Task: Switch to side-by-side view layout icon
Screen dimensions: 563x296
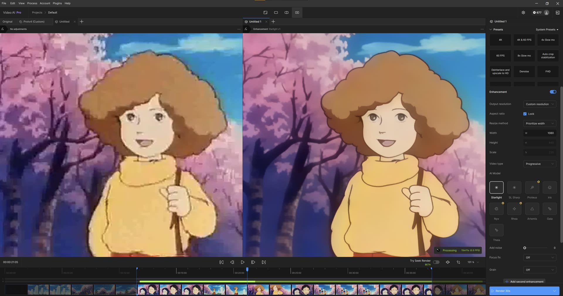Action: (x=297, y=13)
